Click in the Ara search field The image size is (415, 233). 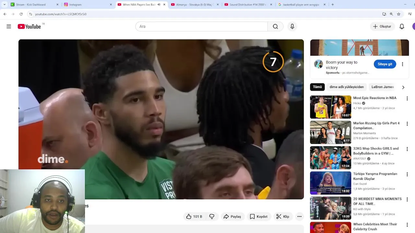click(201, 27)
